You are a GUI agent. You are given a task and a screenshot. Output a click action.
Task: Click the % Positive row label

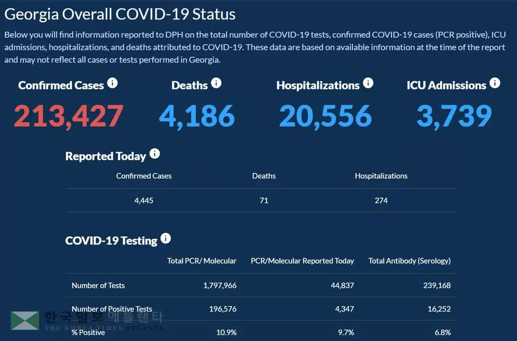(88, 332)
